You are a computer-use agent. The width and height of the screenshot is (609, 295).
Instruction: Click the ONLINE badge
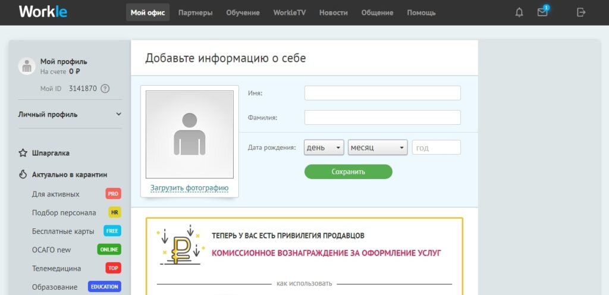(109, 250)
